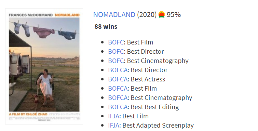Click the BOFCA link beside Best Director

pos(118,70)
